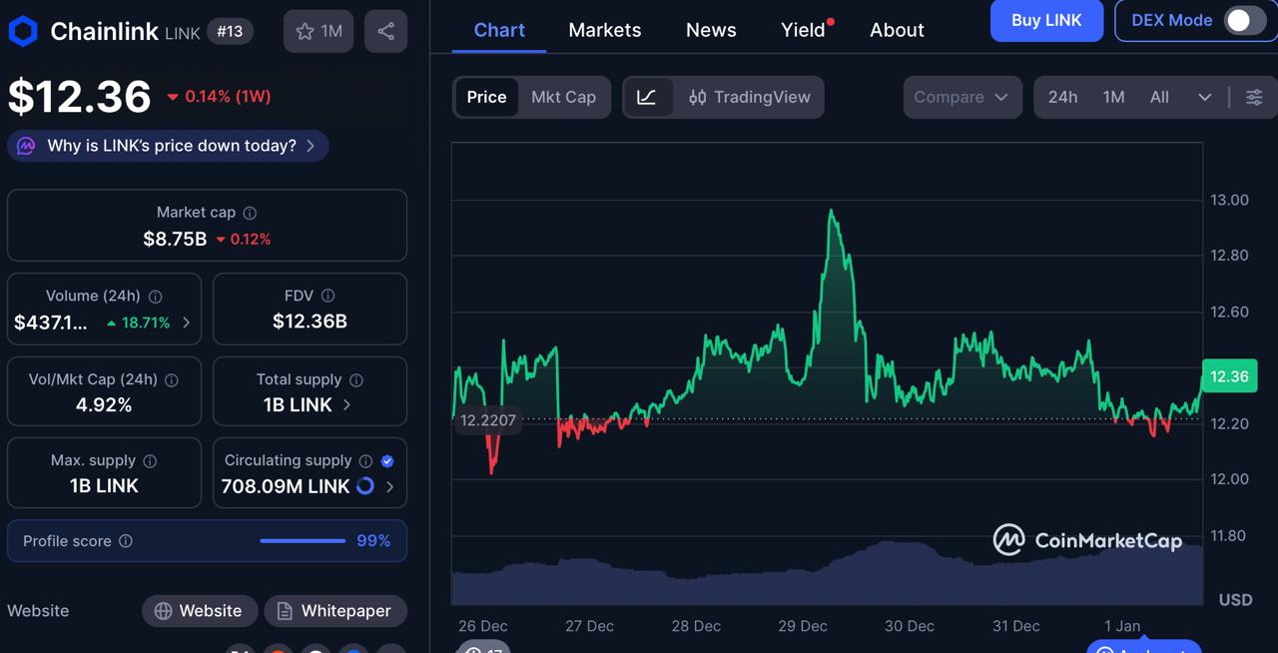Expand the timeframe chevron next to All
The width and height of the screenshot is (1278, 653).
tap(1204, 97)
